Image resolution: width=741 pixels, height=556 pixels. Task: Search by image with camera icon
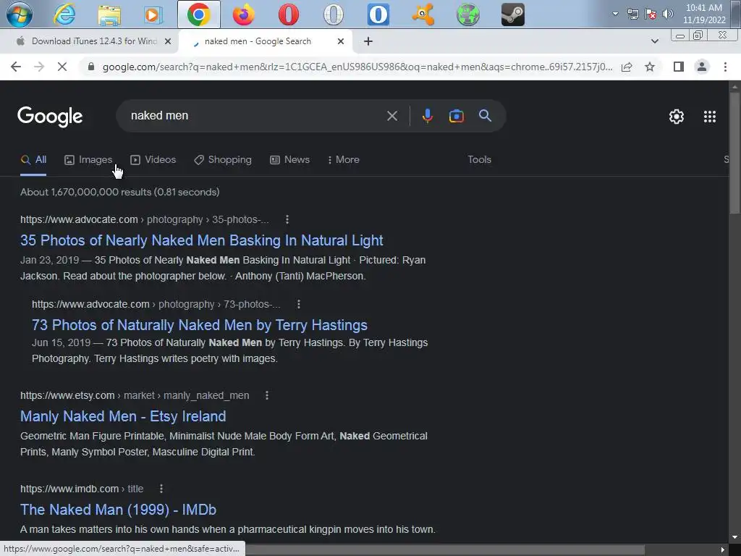coord(456,116)
